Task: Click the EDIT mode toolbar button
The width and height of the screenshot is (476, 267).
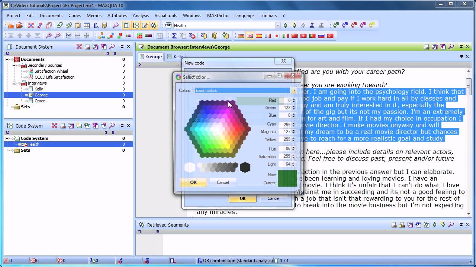Action: click(168, 26)
